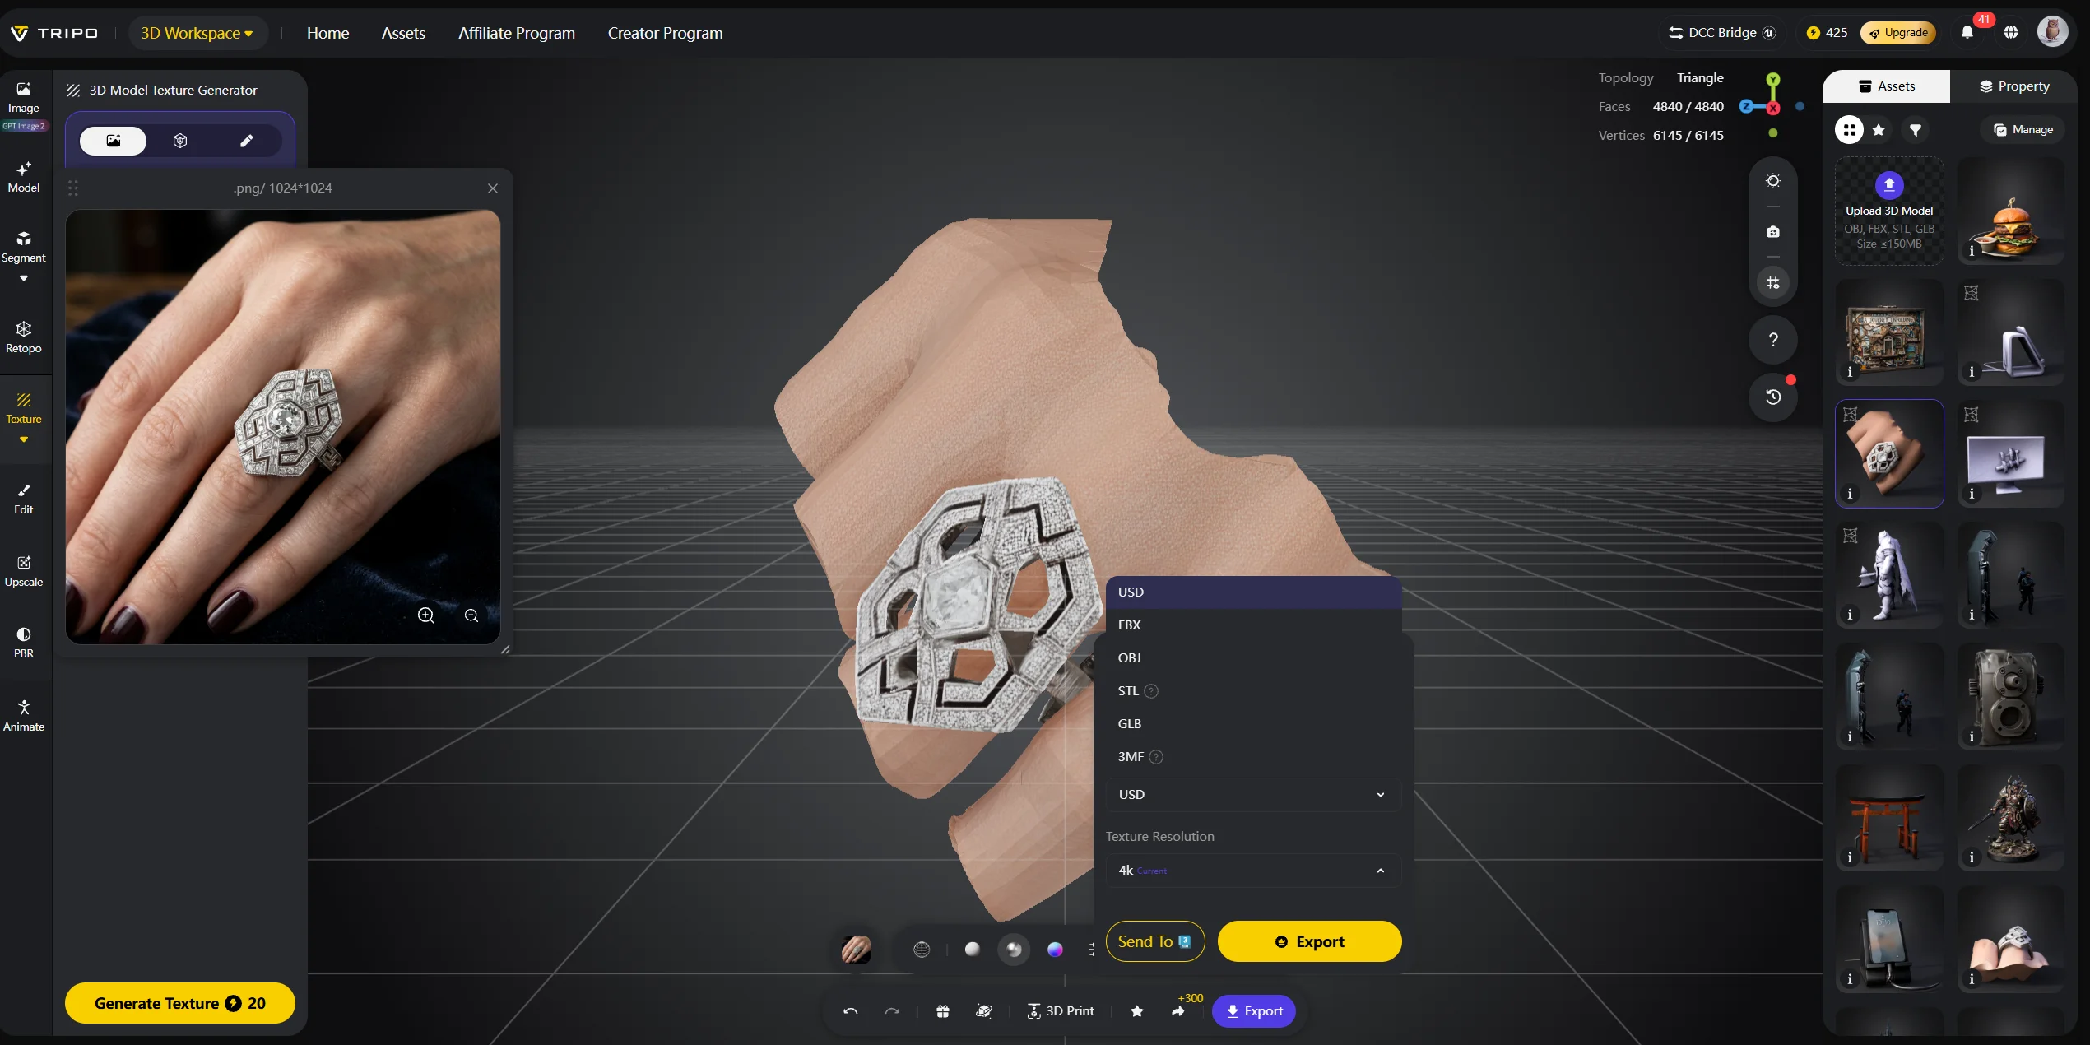The image size is (2090, 1045).
Task: Open the user avatar menu
Action: tap(2053, 32)
